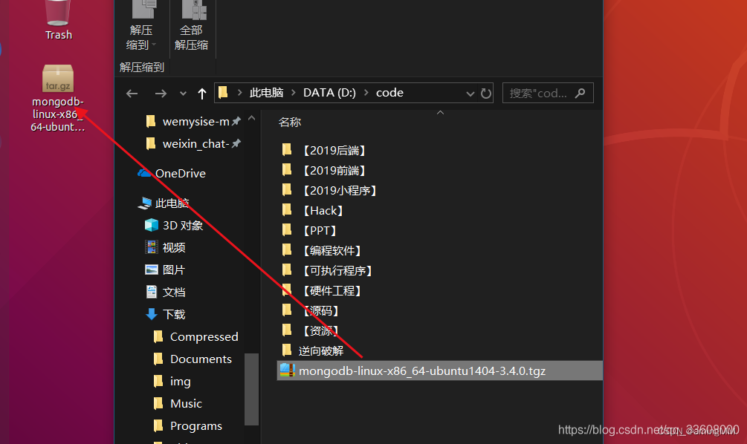Click the archive icon of the mongodb tgz

point(287,370)
